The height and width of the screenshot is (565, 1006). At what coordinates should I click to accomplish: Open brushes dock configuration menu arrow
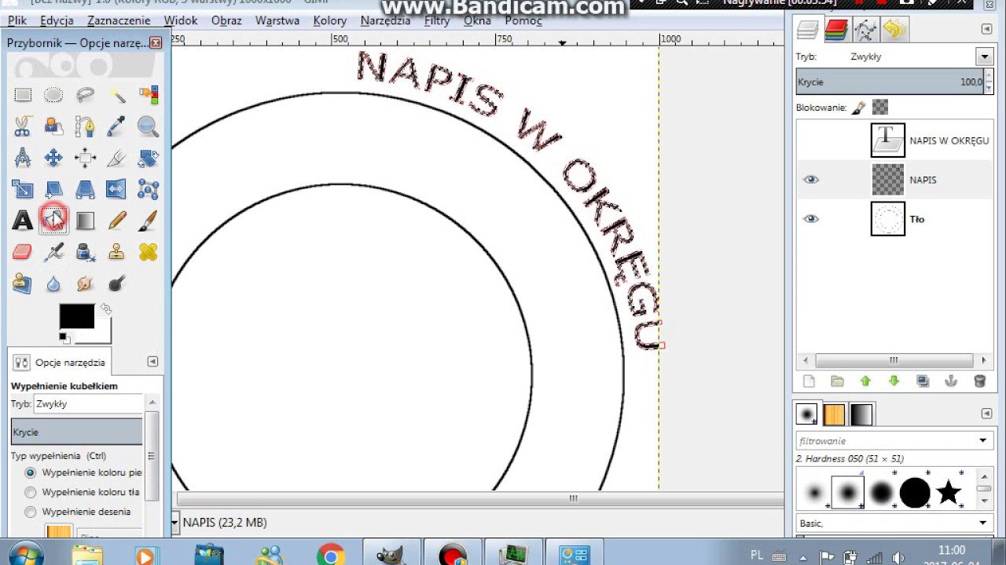pos(986,414)
